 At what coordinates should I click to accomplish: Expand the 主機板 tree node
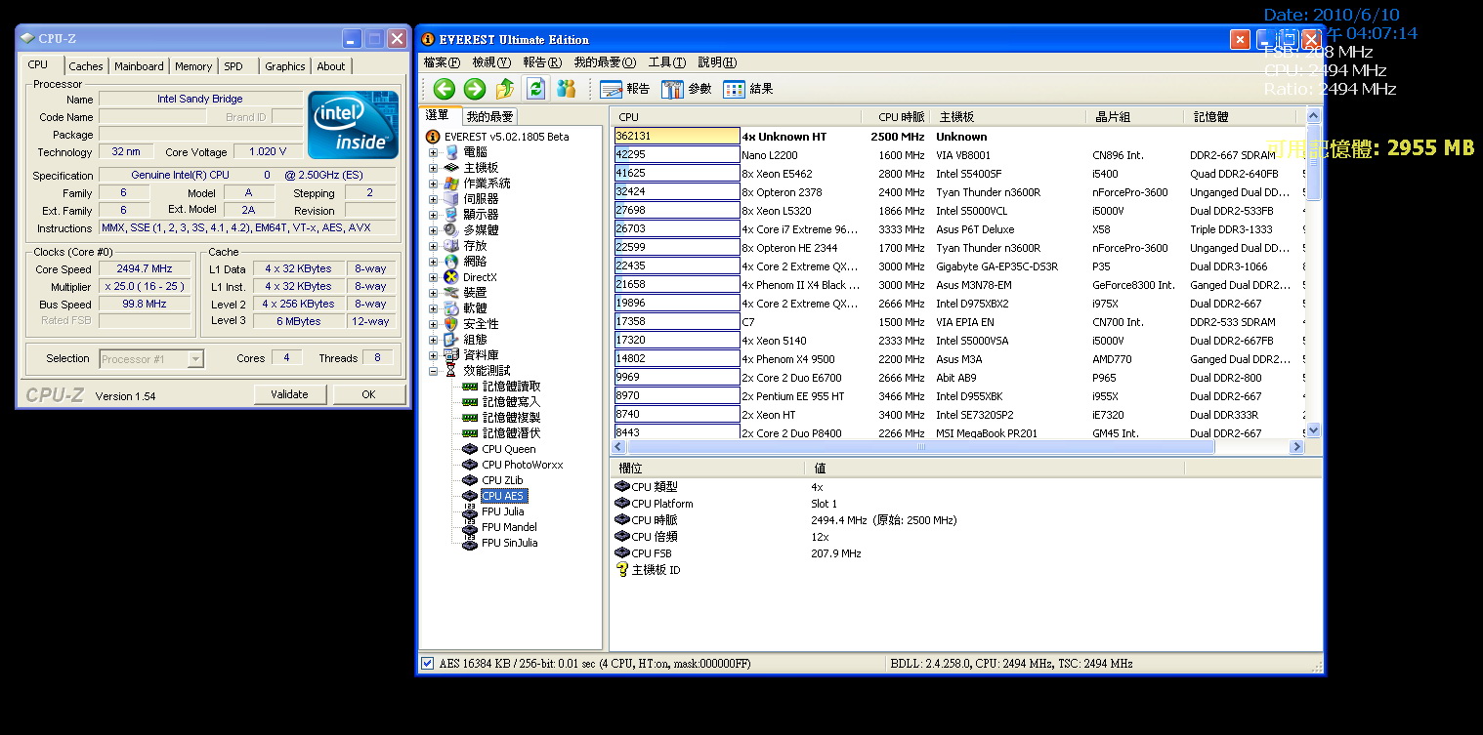pos(433,168)
